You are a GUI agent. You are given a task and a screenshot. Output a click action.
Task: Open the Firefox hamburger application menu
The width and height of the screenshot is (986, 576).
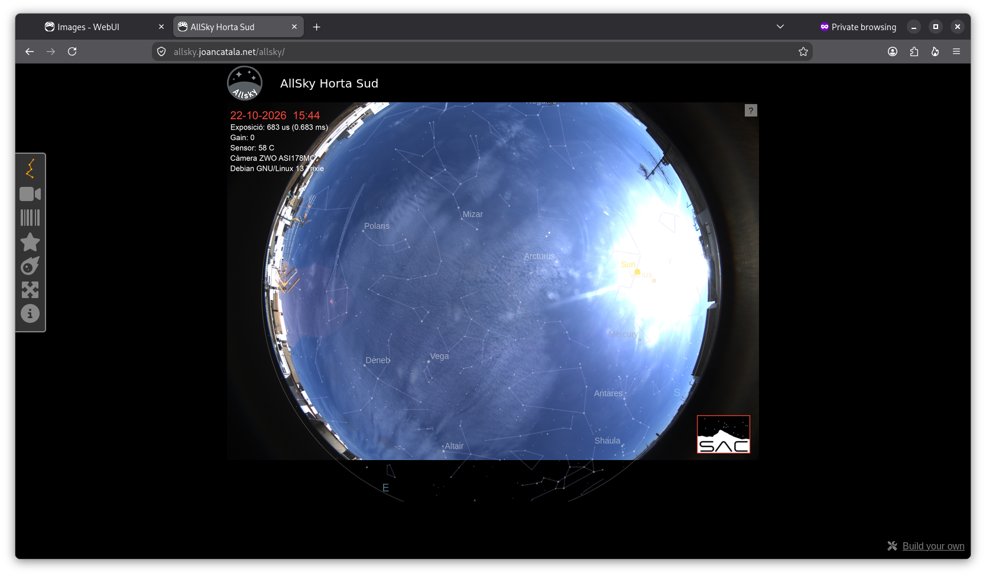click(956, 51)
